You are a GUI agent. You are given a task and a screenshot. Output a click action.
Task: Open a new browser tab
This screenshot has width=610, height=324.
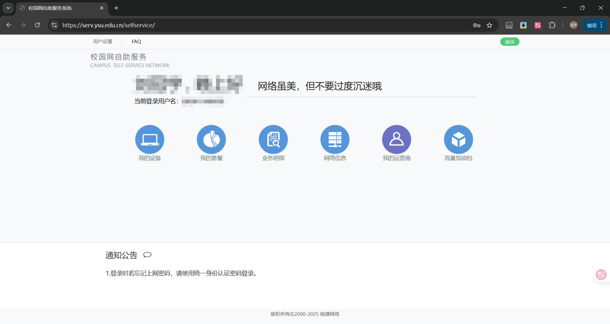pyautogui.click(x=116, y=8)
